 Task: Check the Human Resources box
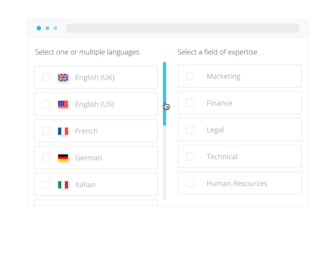(190, 184)
